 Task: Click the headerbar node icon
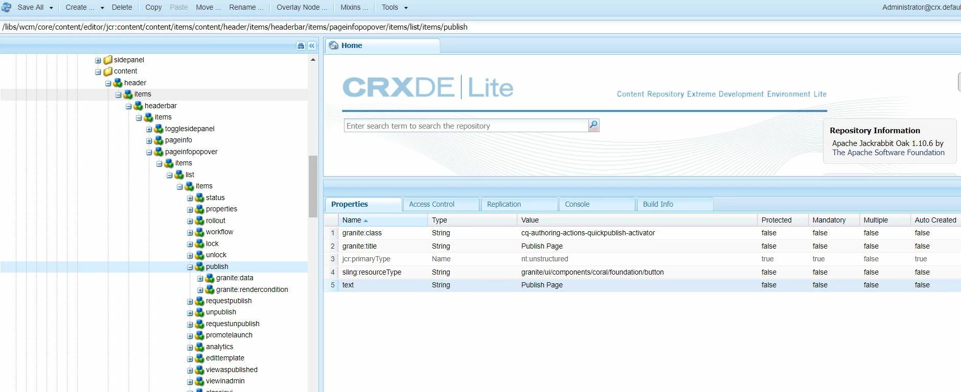point(139,106)
